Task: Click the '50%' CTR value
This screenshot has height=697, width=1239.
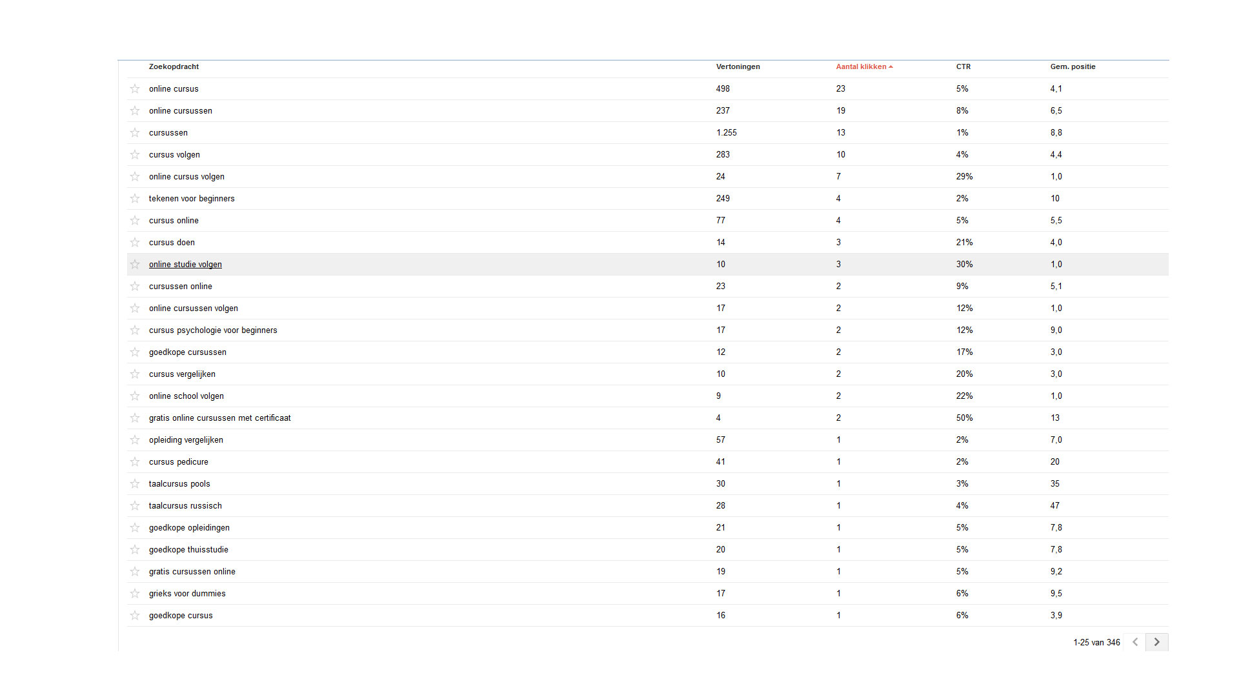Action: click(964, 418)
